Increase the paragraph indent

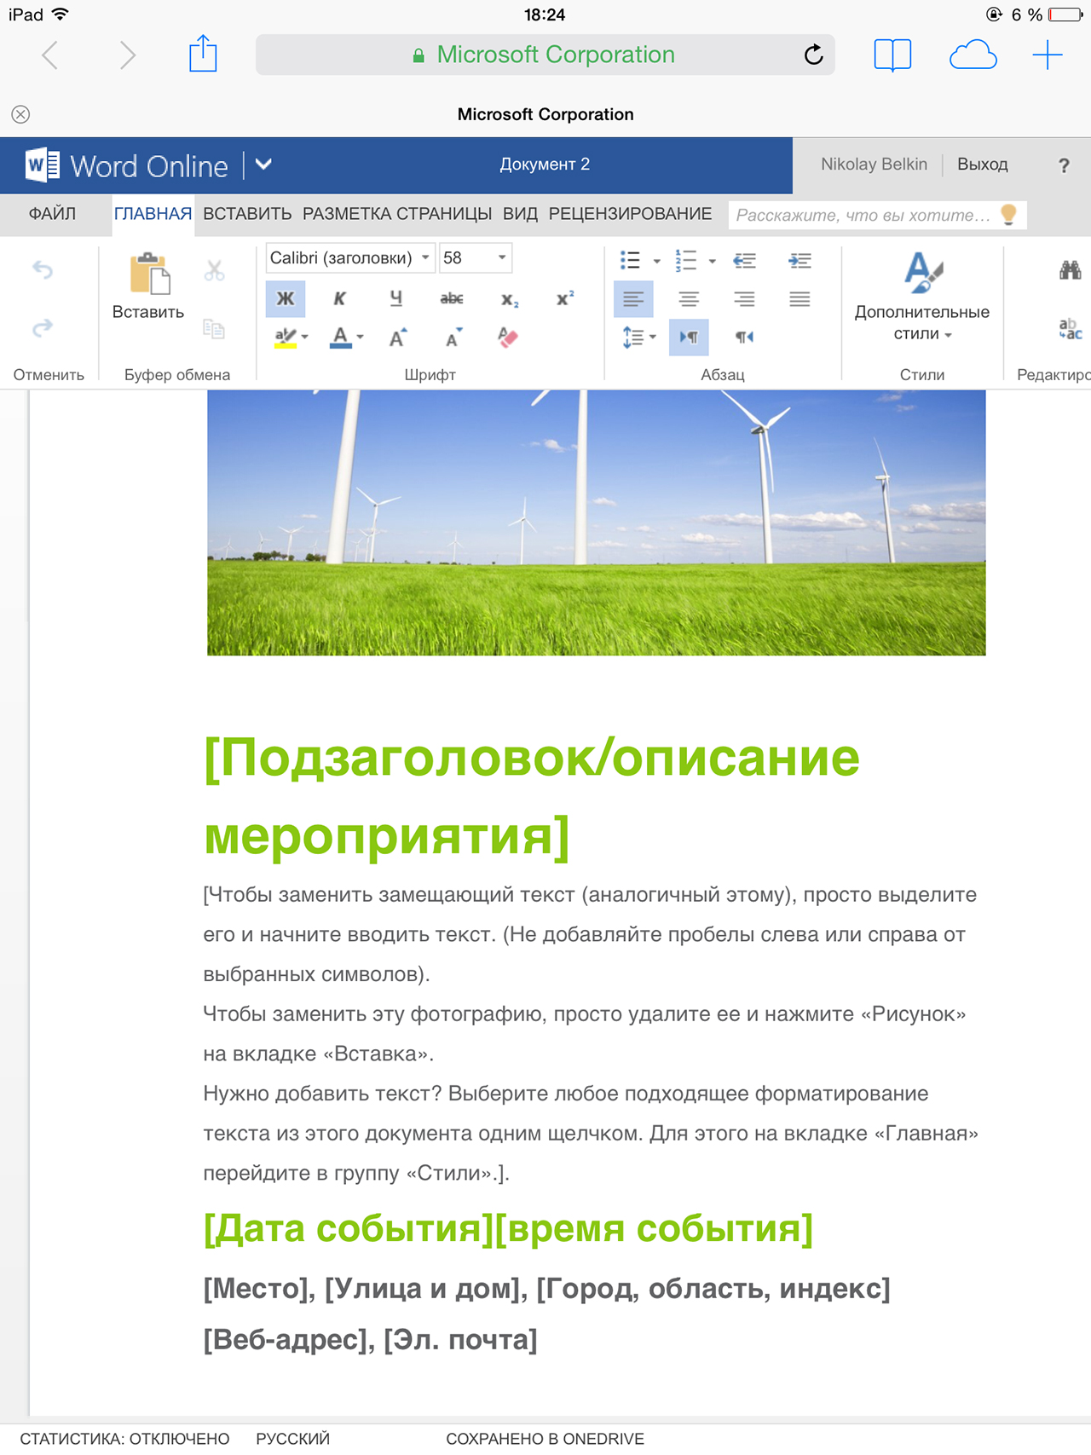(799, 261)
